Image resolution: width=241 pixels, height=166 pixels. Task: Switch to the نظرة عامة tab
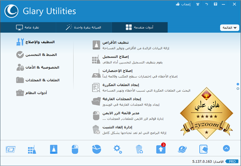[28, 27]
